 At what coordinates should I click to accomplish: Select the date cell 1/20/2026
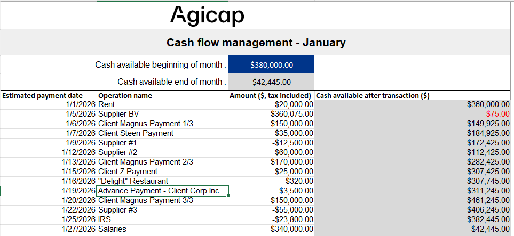click(49, 200)
